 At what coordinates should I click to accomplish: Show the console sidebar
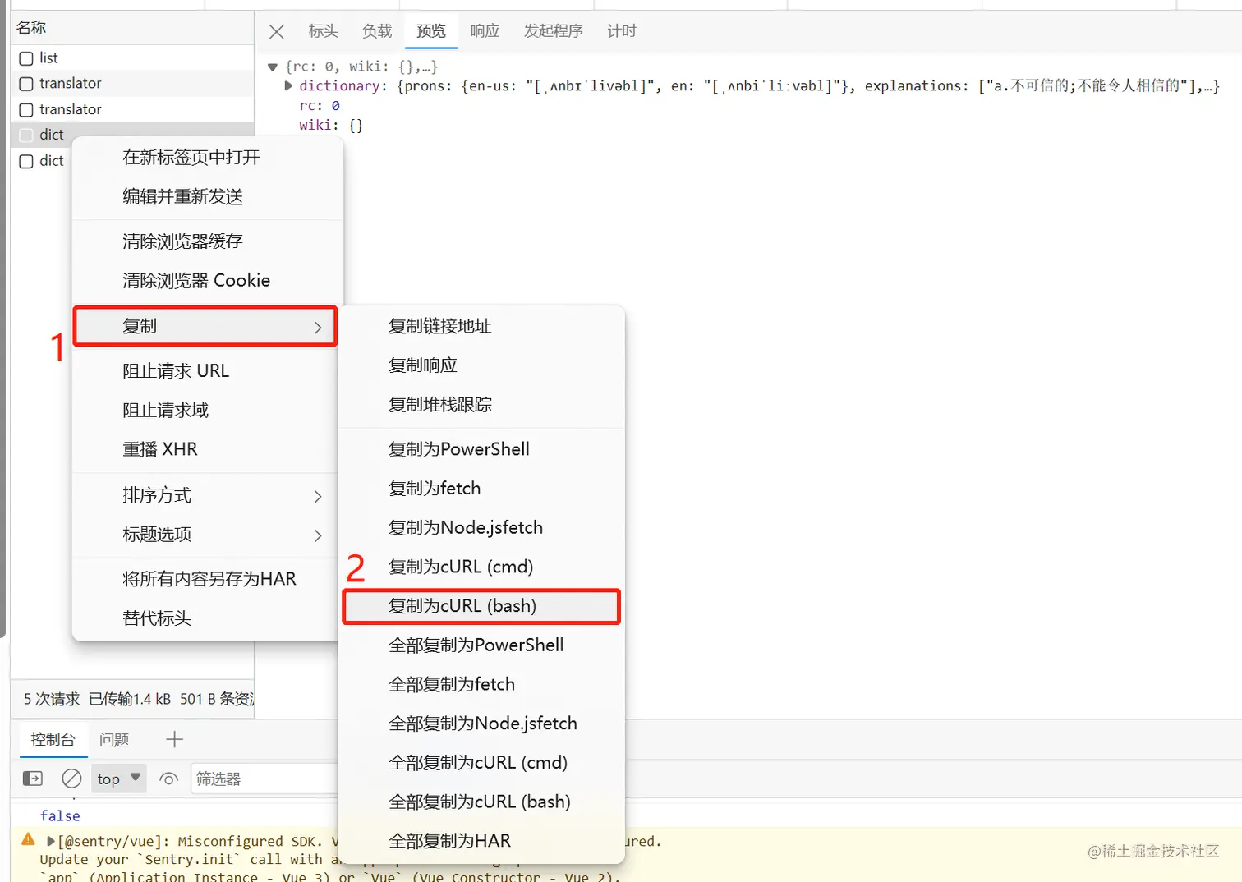click(x=31, y=778)
